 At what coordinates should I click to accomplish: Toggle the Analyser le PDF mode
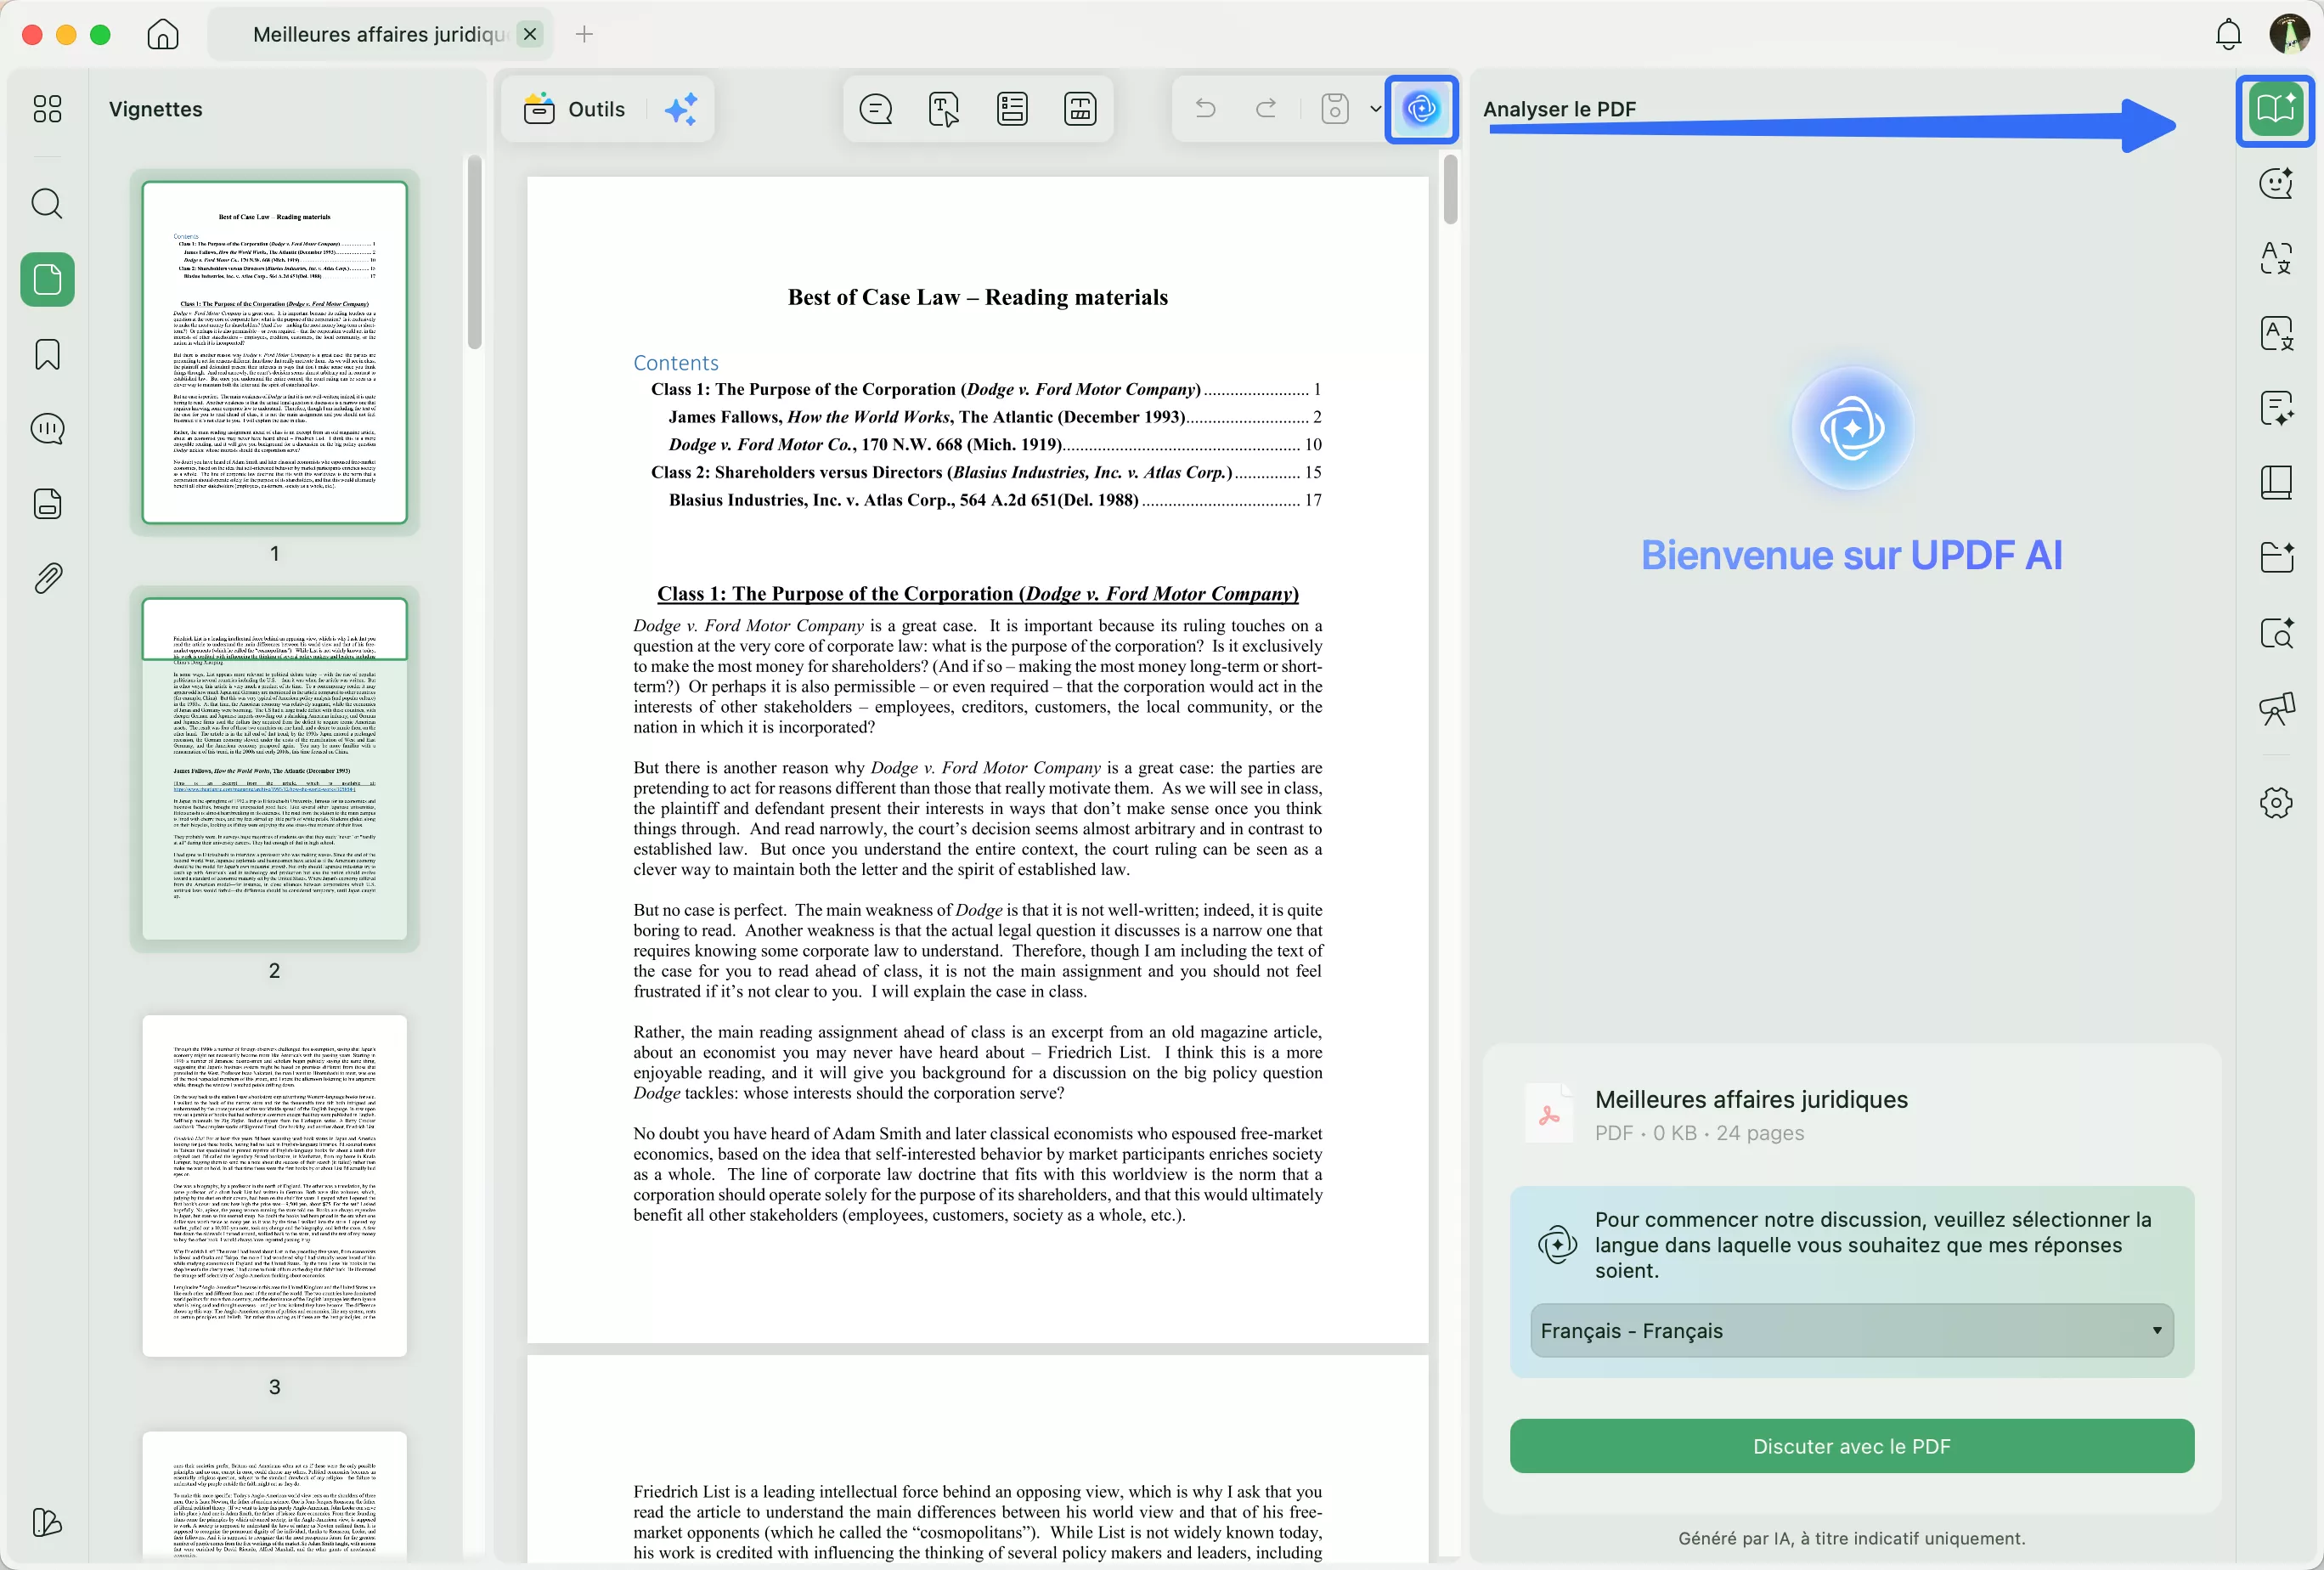[x=2275, y=109]
